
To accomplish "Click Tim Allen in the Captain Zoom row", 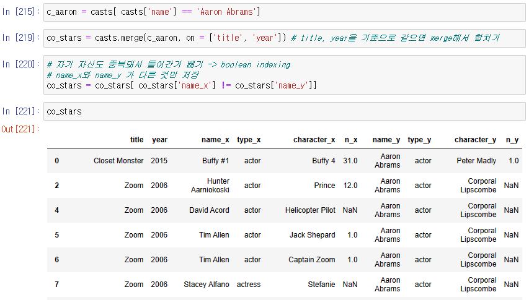I will pyautogui.click(x=214, y=260).
